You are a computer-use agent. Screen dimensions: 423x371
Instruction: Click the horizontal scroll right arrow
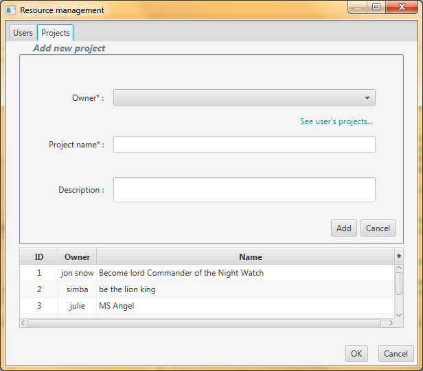(x=391, y=323)
